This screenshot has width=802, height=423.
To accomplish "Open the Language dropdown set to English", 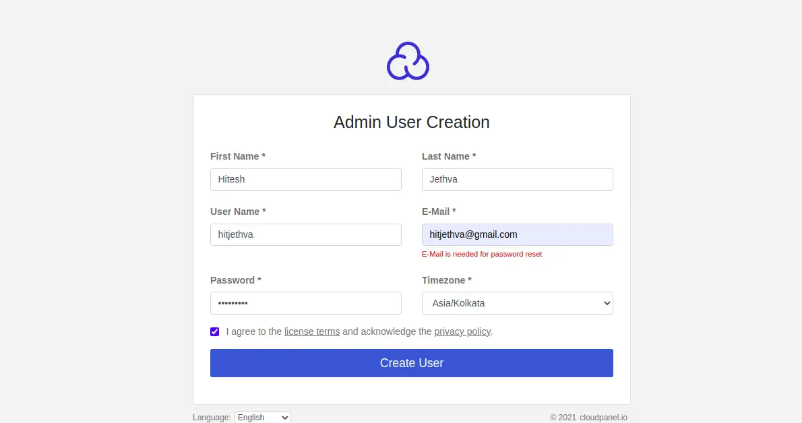I will pos(263,418).
